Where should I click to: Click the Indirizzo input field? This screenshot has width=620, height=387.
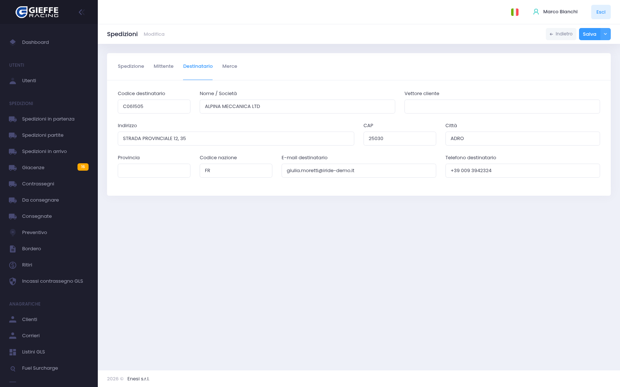tap(236, 139)
